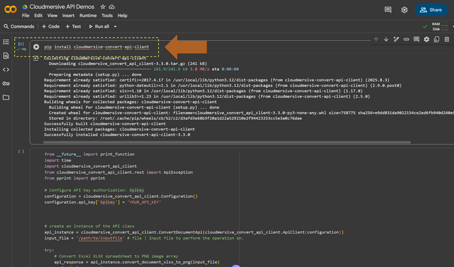Open find and replace in sidebar
The image size is (454, 267).
point(6,56)
